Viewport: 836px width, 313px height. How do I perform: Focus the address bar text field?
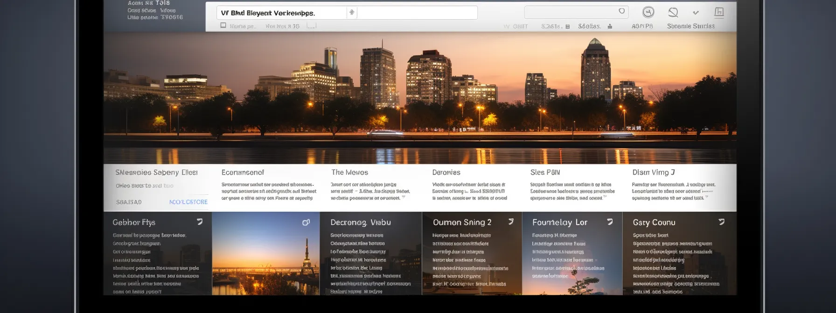click(x=347, y=13)
